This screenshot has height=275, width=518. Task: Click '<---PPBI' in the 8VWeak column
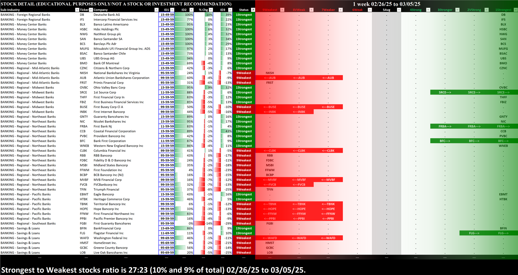pos(299,219)
